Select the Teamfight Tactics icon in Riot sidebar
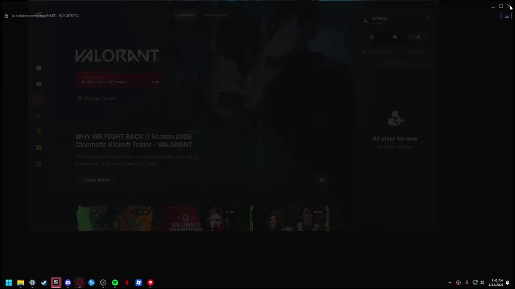515x289 pixels. (39, 132)
